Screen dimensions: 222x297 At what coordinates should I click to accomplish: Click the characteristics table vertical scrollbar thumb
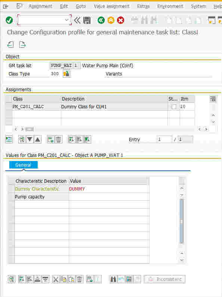click(182, 221)
